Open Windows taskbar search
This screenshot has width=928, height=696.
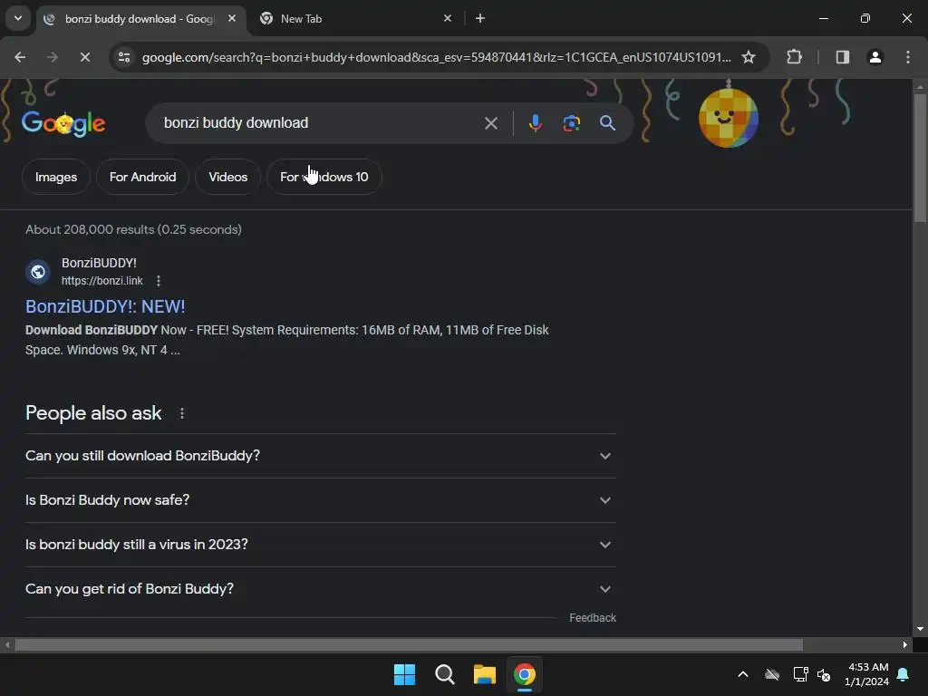(444, 674)
